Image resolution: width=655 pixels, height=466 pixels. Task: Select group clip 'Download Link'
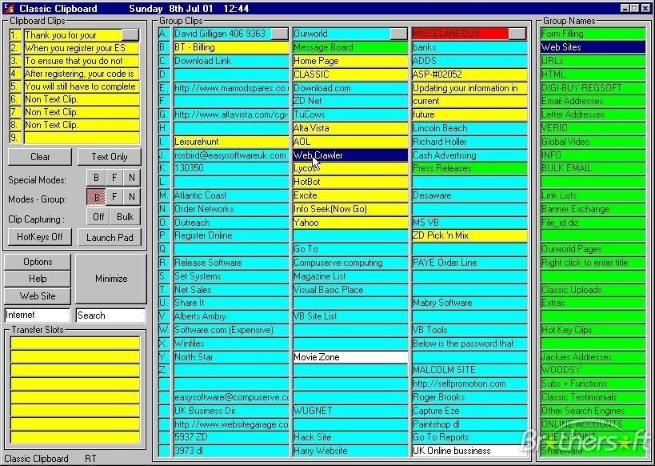[231, 61]
